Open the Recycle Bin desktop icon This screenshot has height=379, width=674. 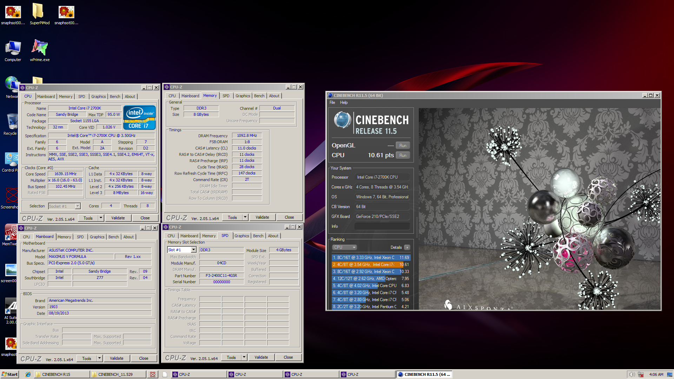12,125
